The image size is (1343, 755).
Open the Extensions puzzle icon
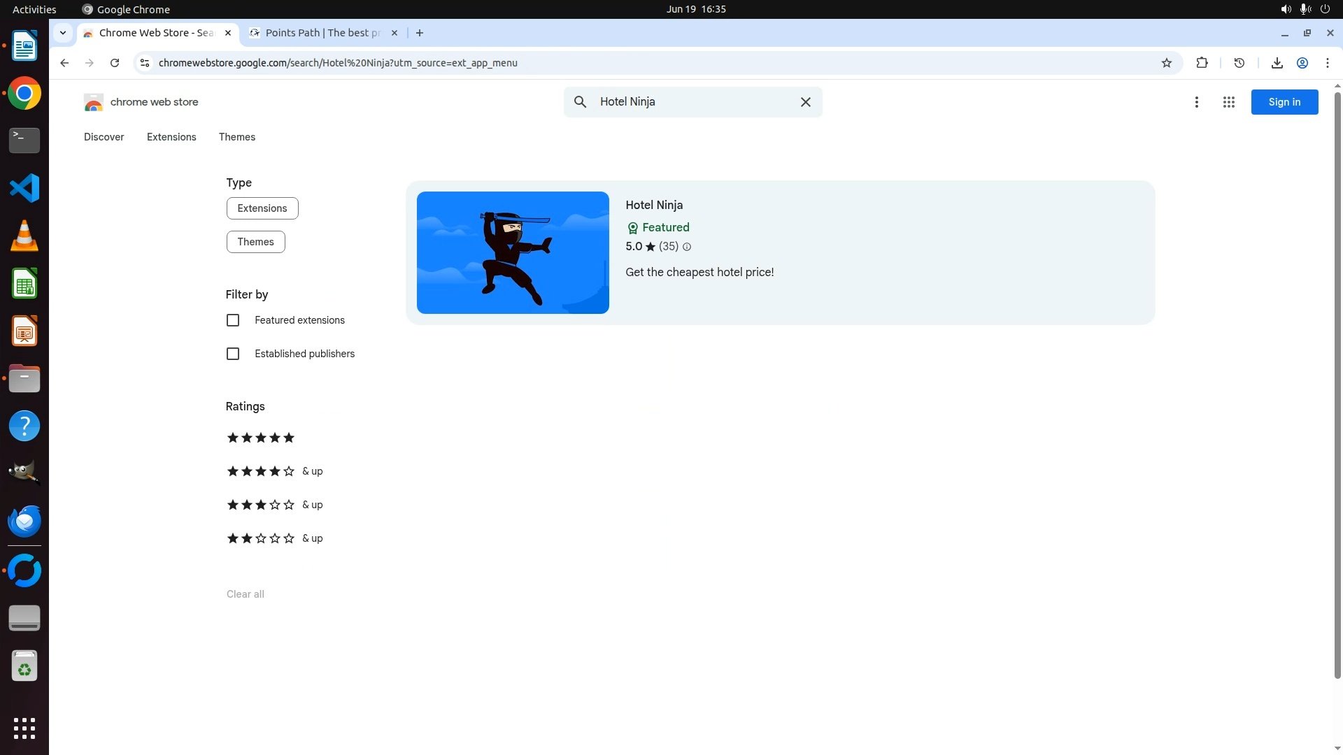(x=1202, y=63)
